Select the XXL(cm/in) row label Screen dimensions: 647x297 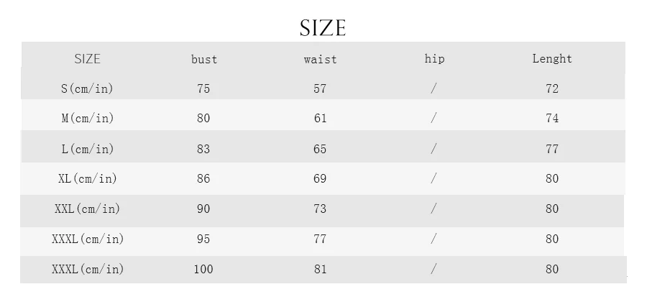pos(88,209)
